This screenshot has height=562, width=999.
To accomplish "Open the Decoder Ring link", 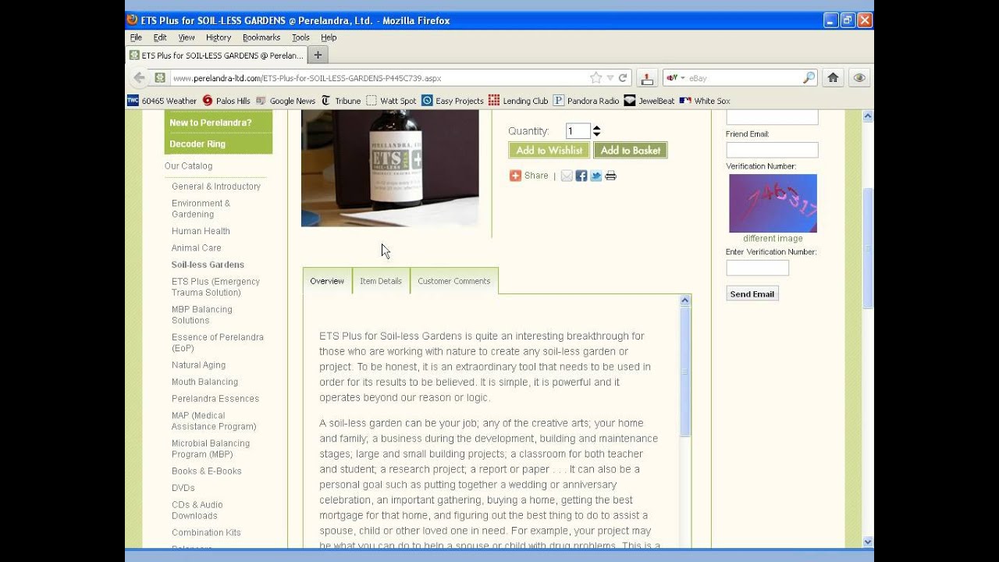I will tap(197, 144).
